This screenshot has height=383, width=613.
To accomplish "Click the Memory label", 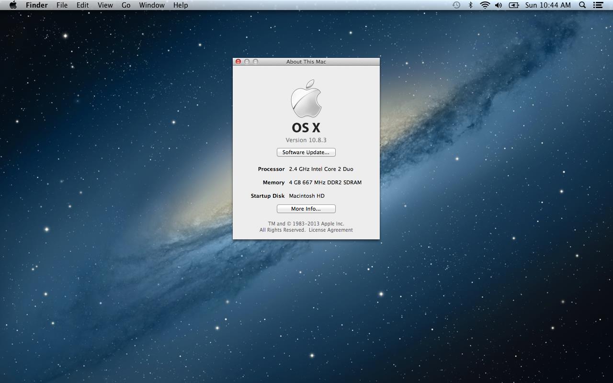I will (x=273, y=182).
